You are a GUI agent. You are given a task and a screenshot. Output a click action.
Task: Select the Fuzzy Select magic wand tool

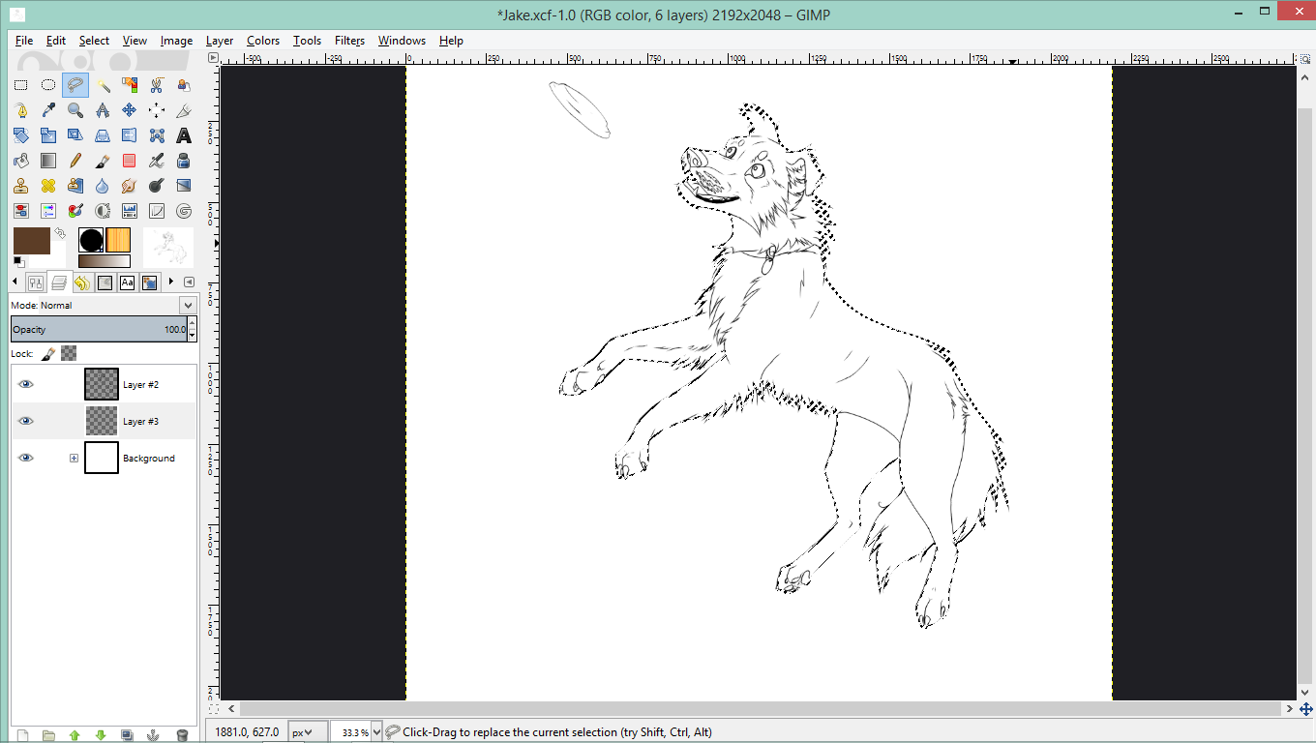click(x=103, y=85)
